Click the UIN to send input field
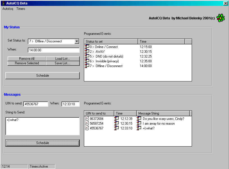Viewport: 229px width, 169px height. coord(36,104)
